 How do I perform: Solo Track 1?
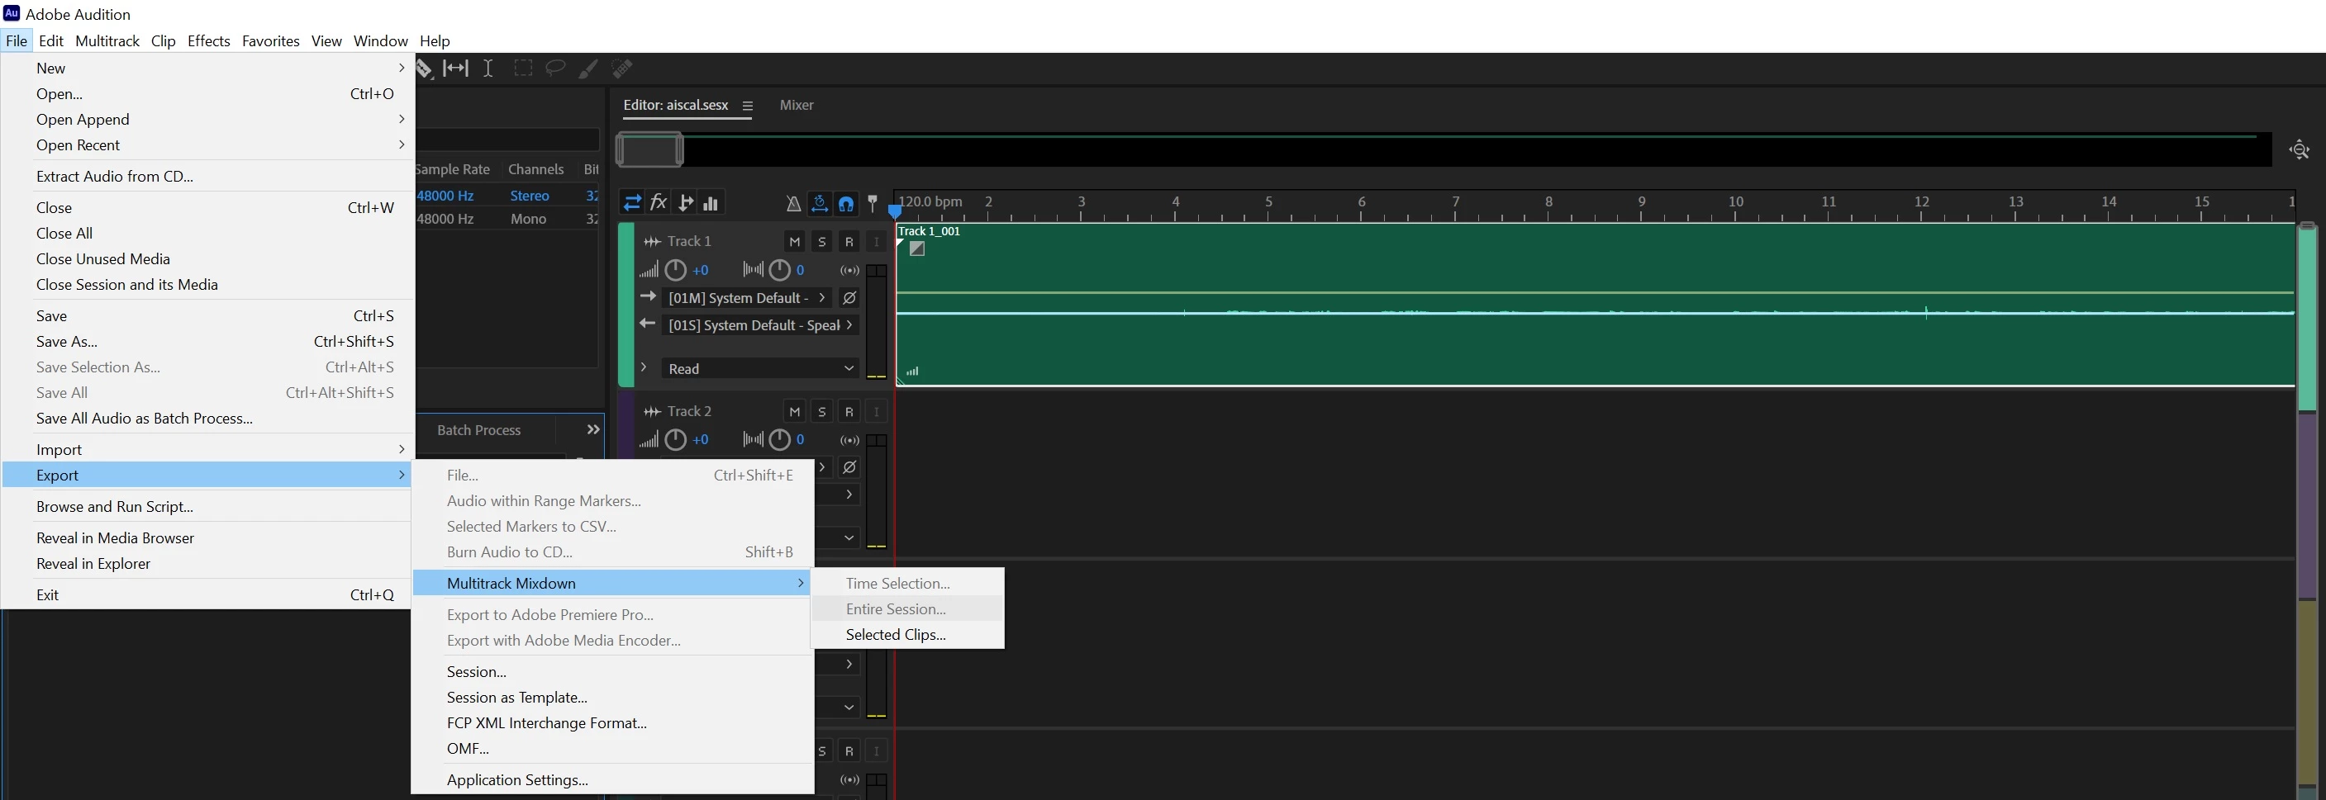pos(821,242)
